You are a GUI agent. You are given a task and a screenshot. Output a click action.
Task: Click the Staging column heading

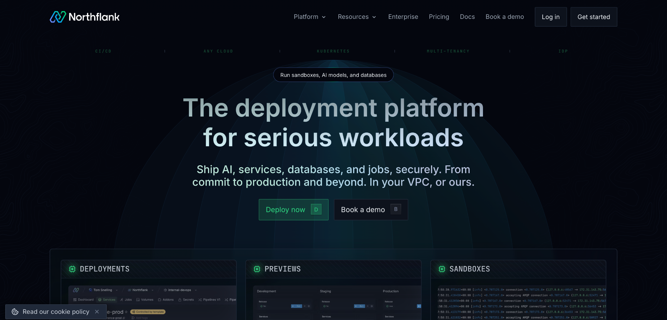pyautogui.click(x=325, y=291)
